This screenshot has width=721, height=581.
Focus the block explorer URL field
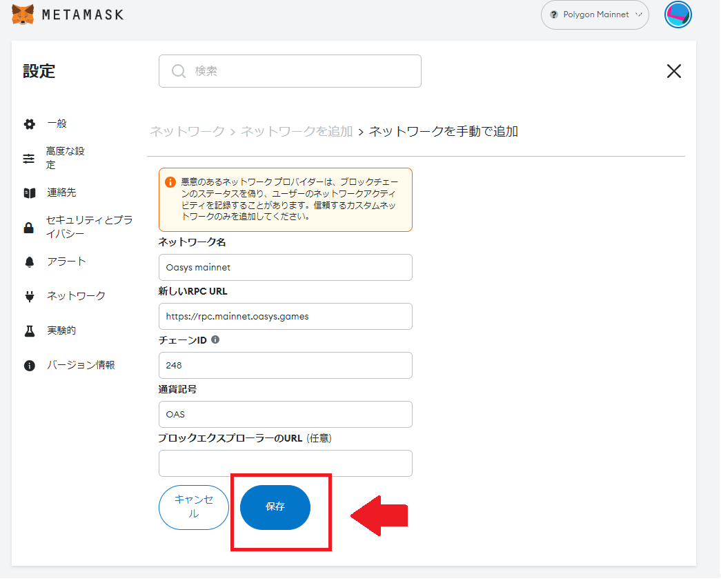coord(285,463)
